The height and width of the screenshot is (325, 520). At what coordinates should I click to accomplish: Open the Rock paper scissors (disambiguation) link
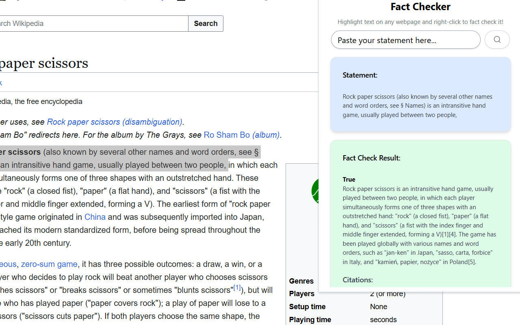point(114,122)
